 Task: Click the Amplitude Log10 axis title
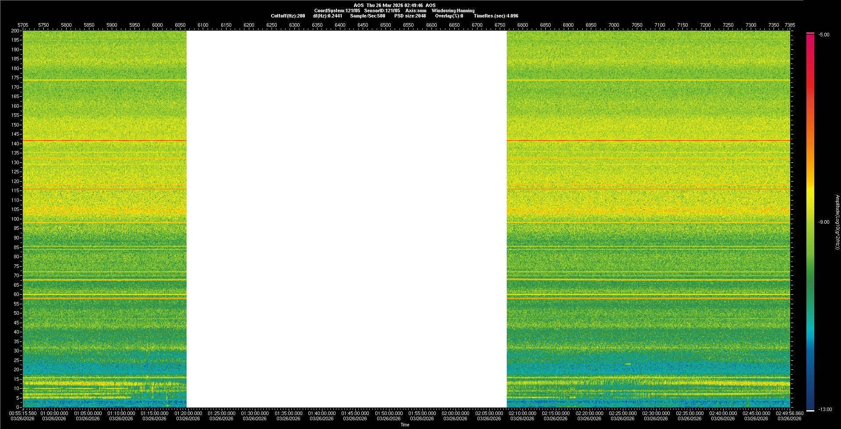click(x=837, y=222)
